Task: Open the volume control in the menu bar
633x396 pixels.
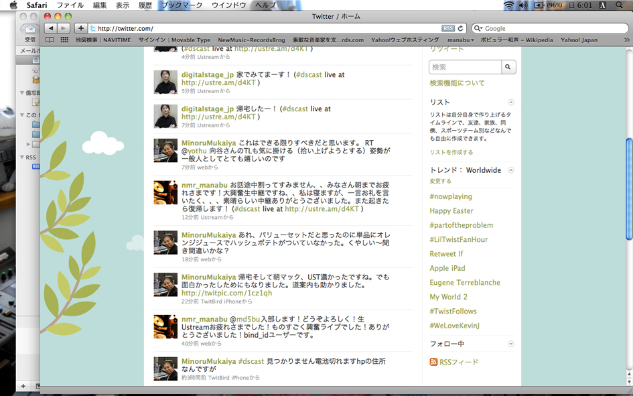Action: 523,5
